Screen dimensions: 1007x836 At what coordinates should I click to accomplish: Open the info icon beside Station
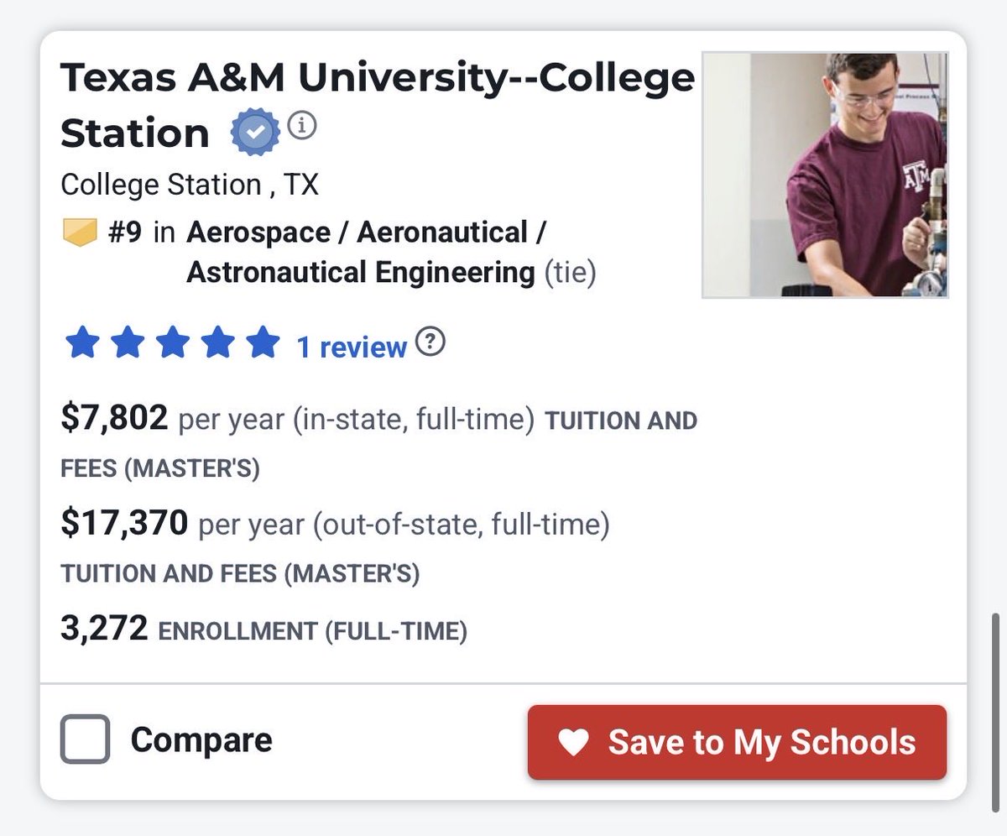pyautogui.click(x=303, y=127)
